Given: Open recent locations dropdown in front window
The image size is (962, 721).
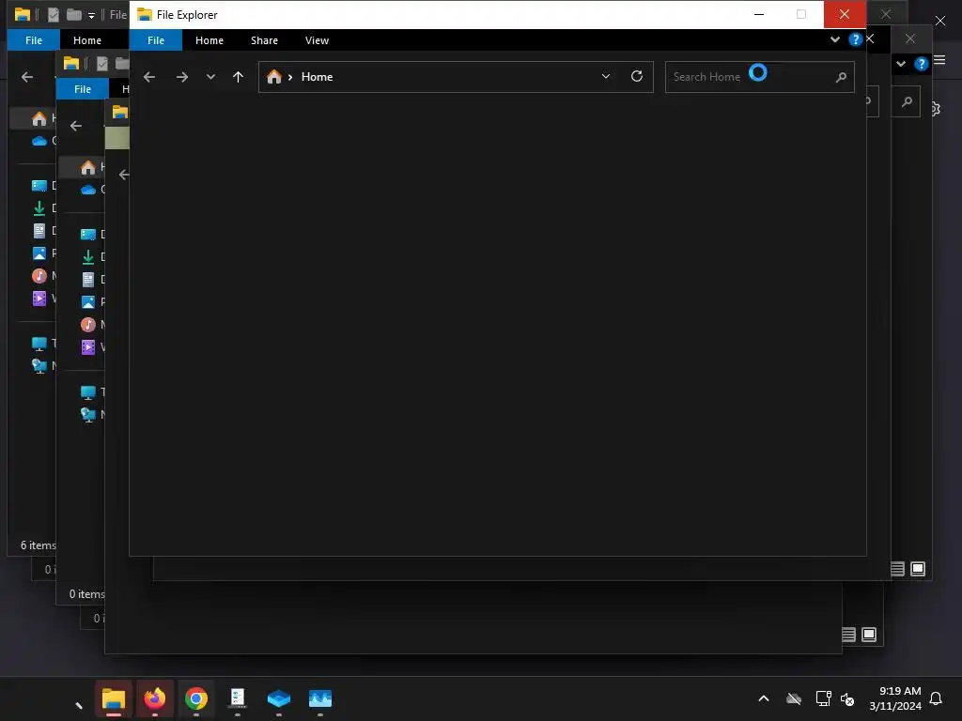Looking at the screenshot, I should 210,77.
